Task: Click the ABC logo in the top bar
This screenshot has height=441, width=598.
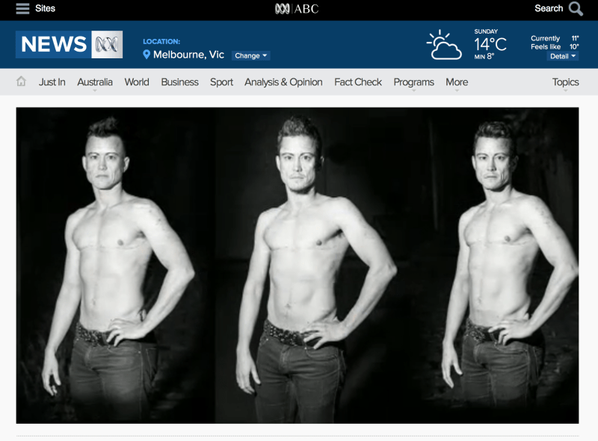Action: tap(297, 9)
